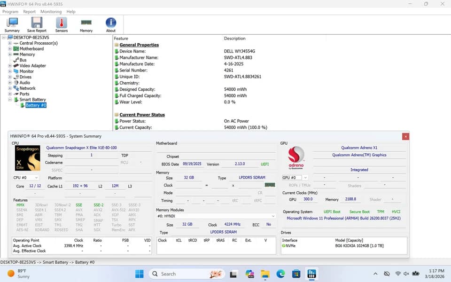This screenshot has width=451, height=282.
Task: Click the Wi-Fi tray icon
Action: (398, 274)
